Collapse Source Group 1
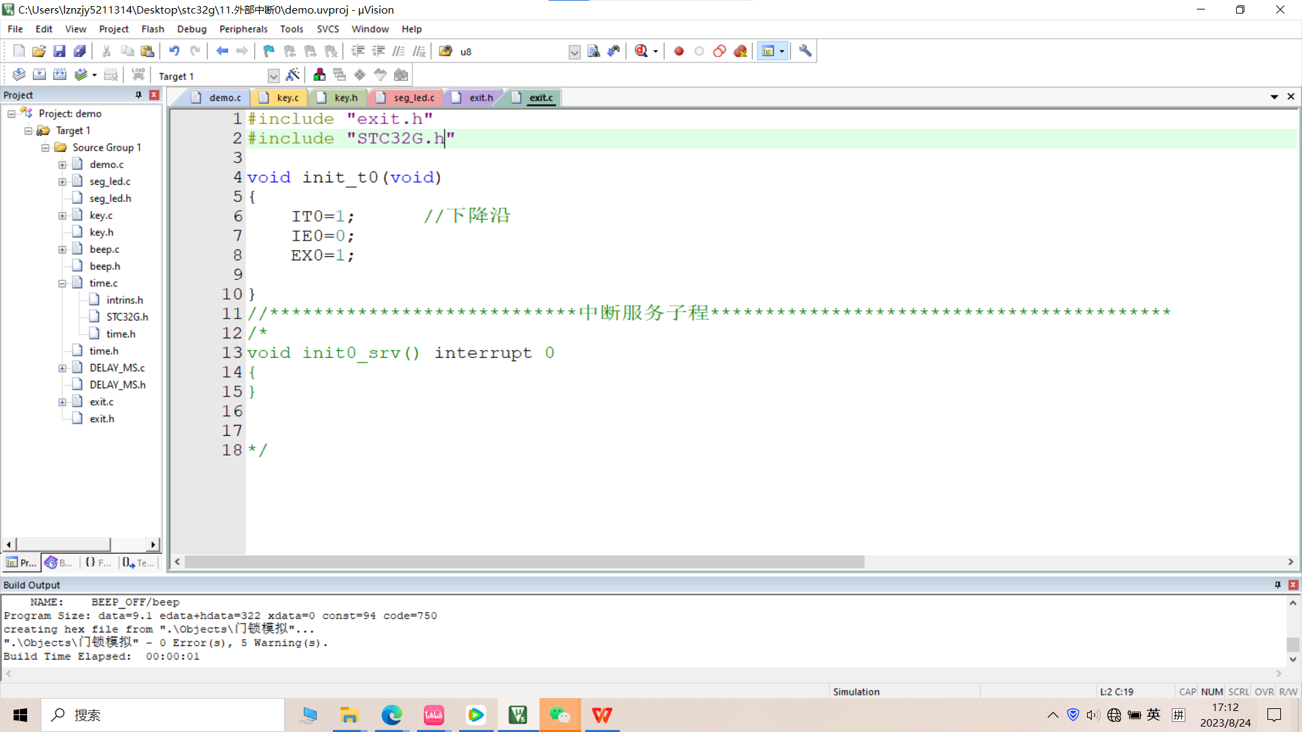The height and width of the screenshot is (732, 1302). (x=45, y=148)
